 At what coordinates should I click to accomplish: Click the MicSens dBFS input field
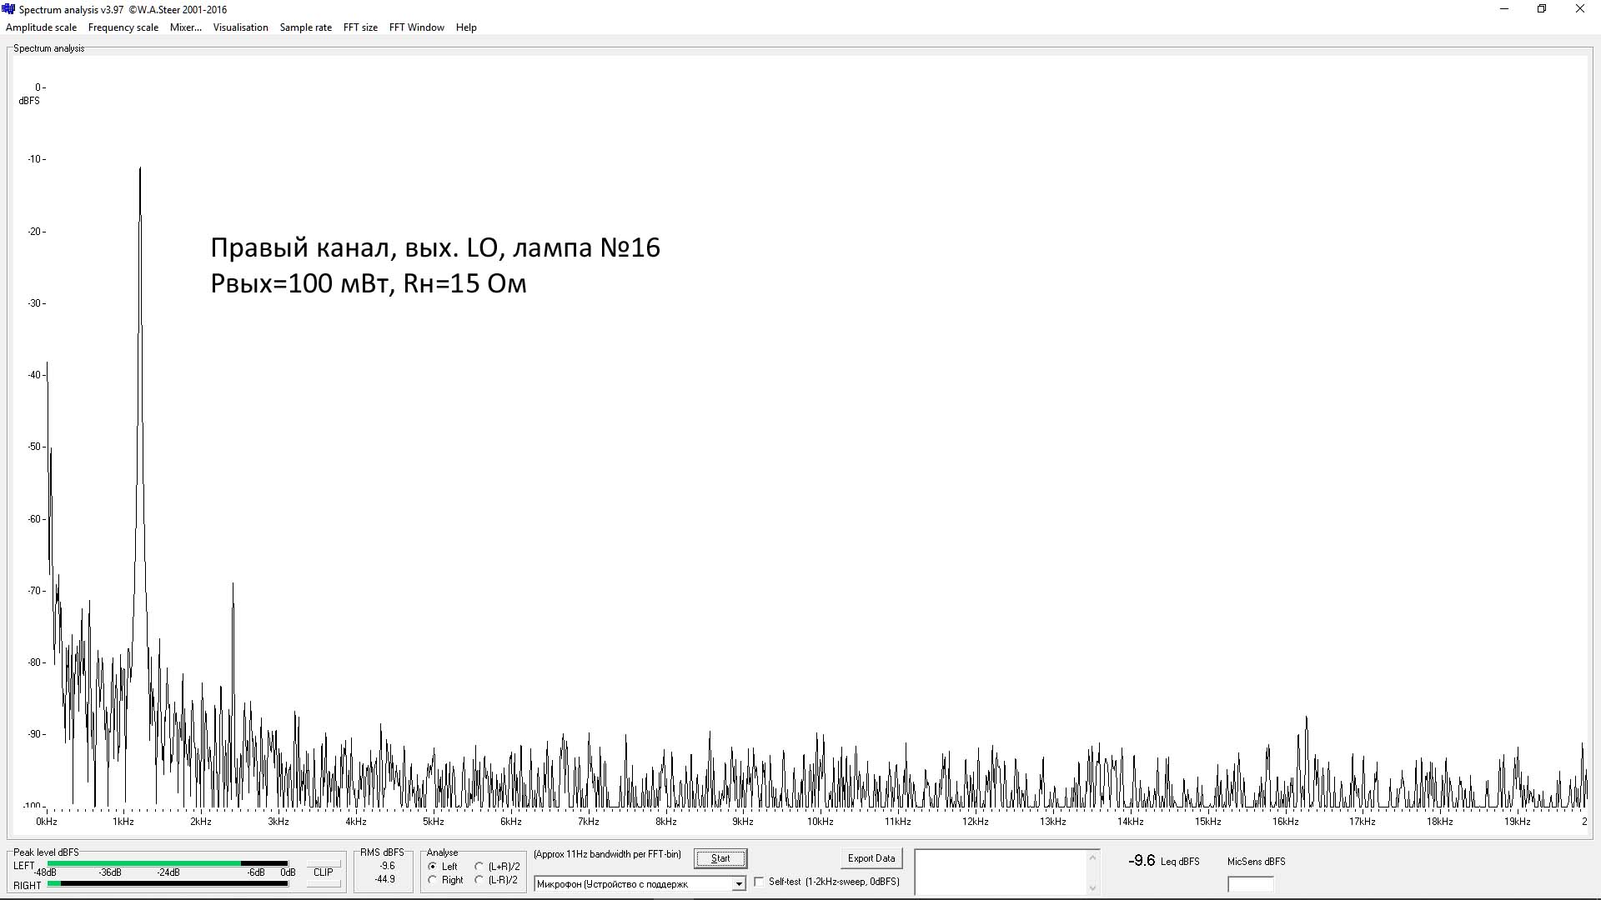point(1250,884)
